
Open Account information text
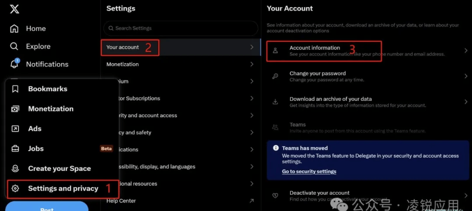click(315, 48)
